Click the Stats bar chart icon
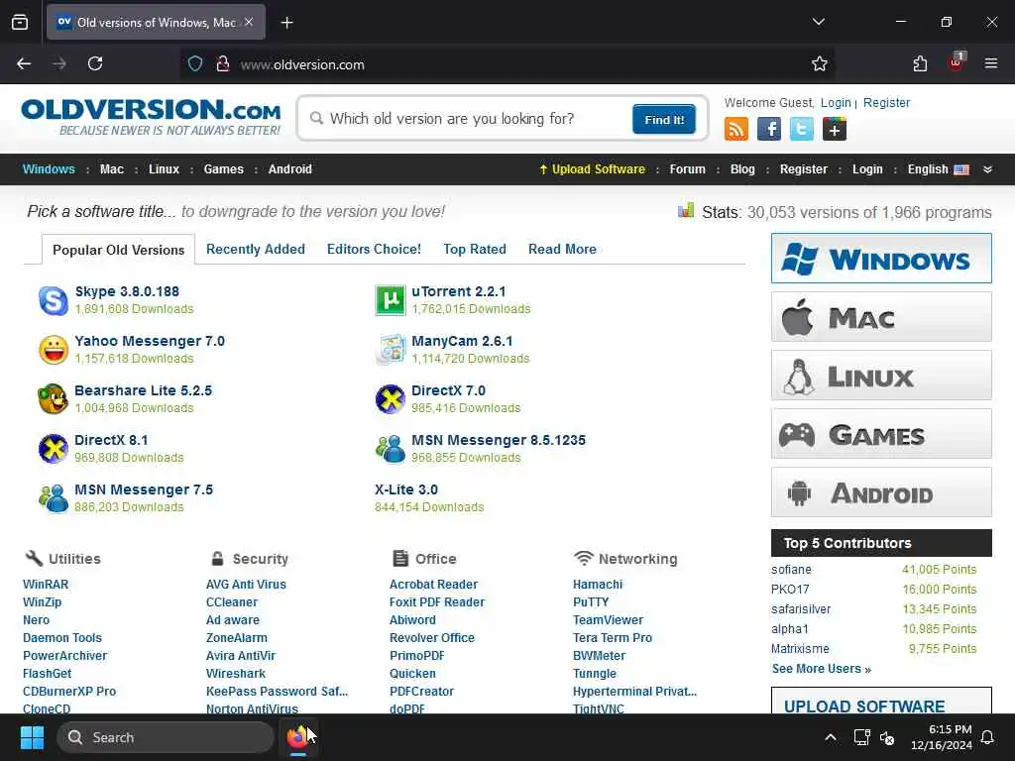 (686, 210)
